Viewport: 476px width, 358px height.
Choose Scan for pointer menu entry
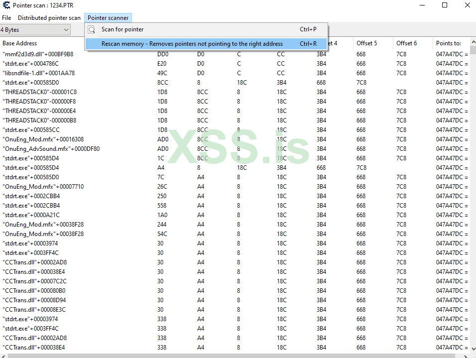(206, 29)
